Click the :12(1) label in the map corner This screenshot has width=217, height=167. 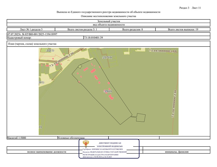[50, 50]
